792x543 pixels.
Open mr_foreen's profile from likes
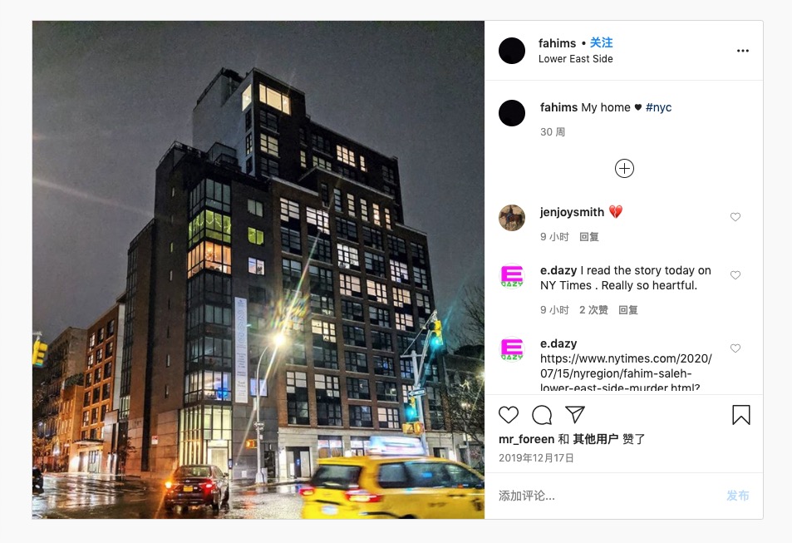(x=526, y=439)
